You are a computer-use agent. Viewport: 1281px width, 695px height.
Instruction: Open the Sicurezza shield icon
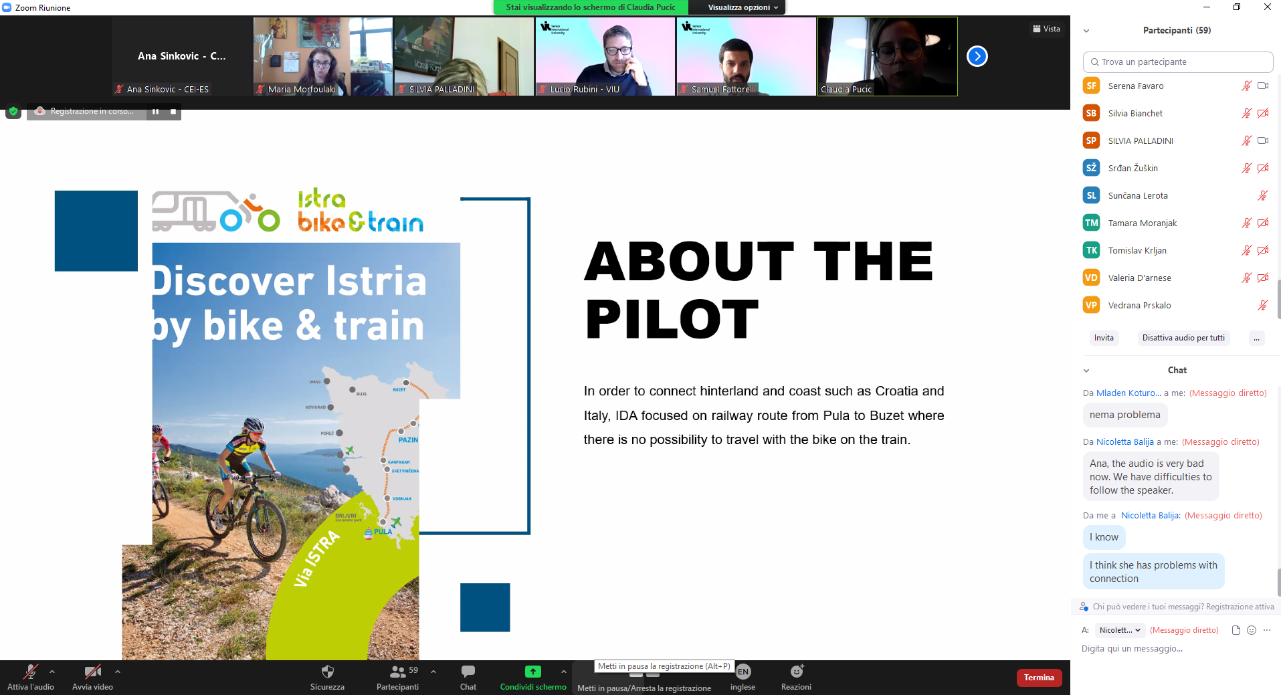[x=327, y=672]
